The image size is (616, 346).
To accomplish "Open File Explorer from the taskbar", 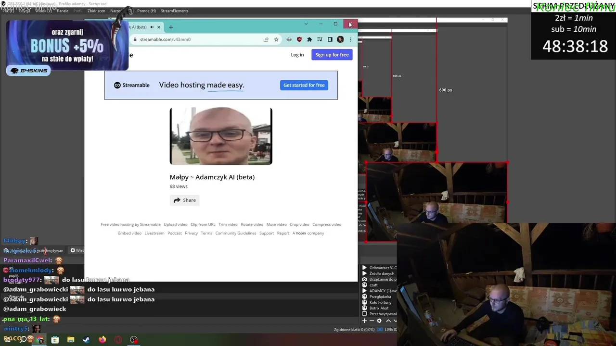I will pyautogui.click(x=71, y=340).
